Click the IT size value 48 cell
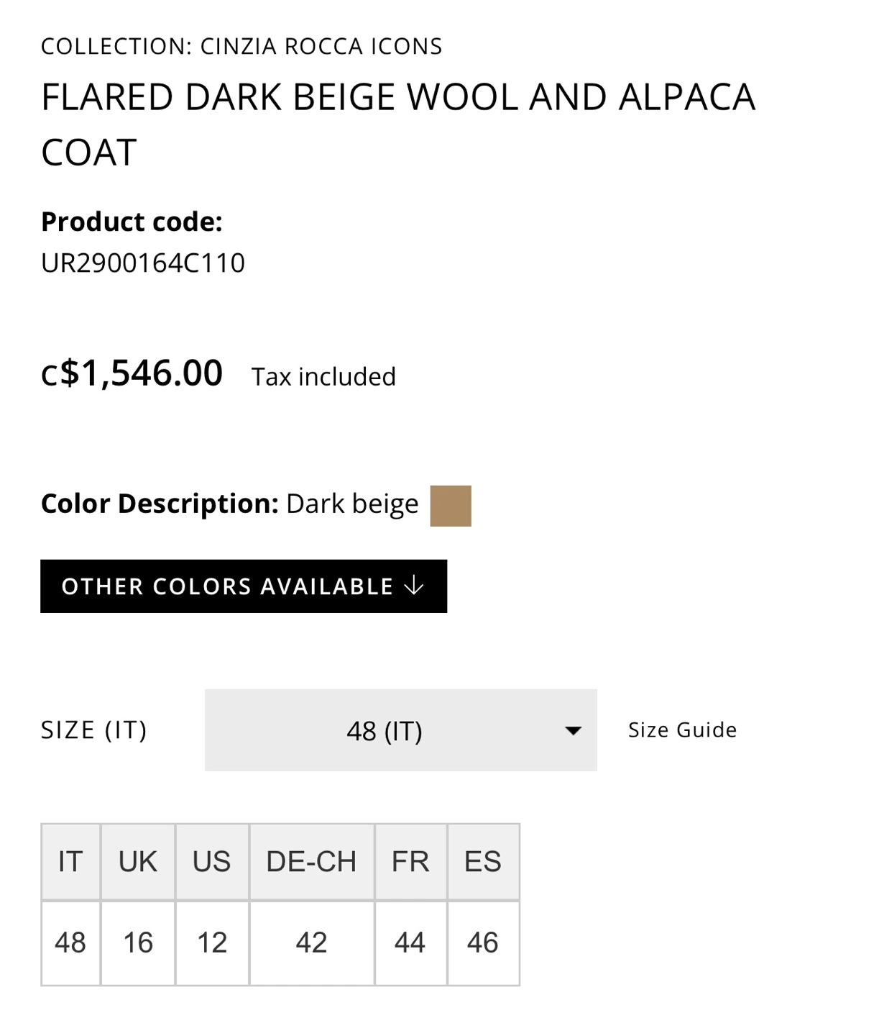The height and width of the screenshot is (1036, 879). coord(70,942)
